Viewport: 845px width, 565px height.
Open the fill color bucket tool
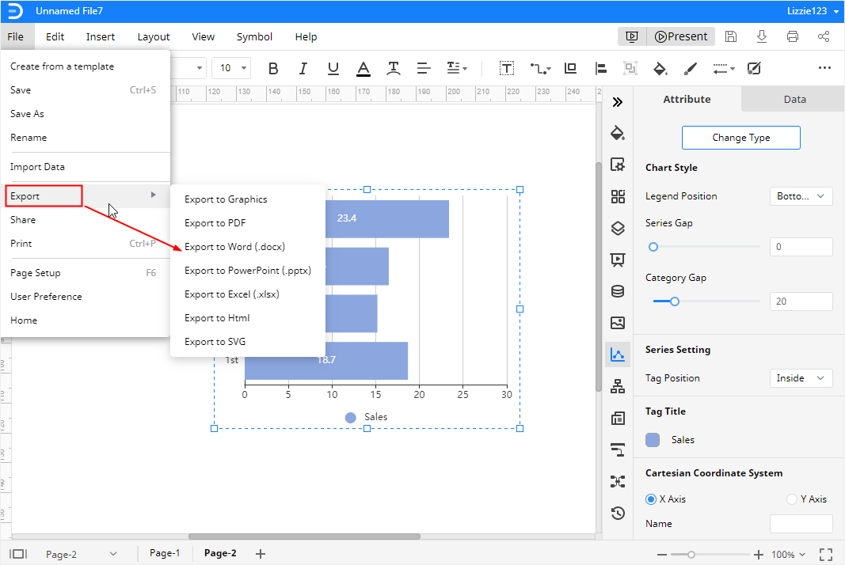tap(660, 69)
